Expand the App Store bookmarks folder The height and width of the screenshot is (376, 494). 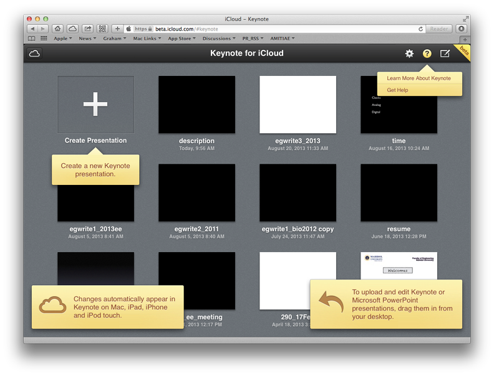click(x=182, y=39)
